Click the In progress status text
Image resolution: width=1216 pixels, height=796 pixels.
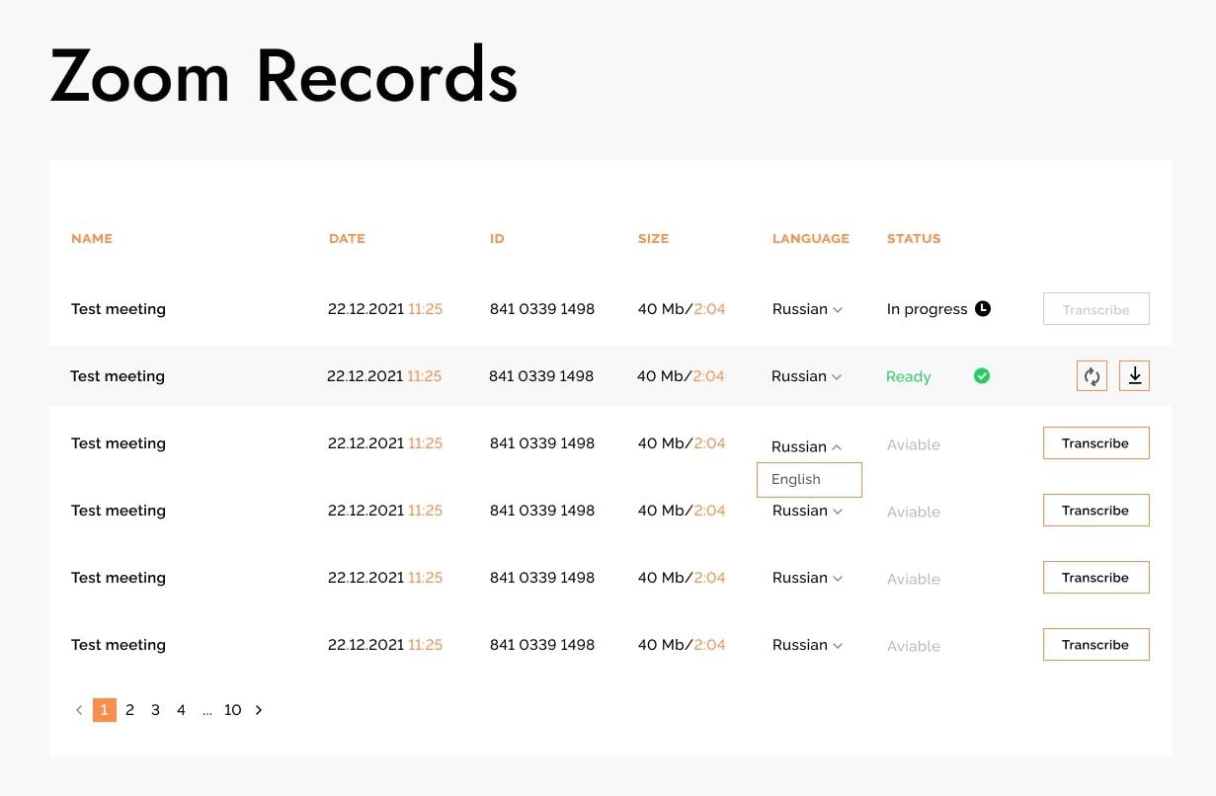[x=928, y=309]
